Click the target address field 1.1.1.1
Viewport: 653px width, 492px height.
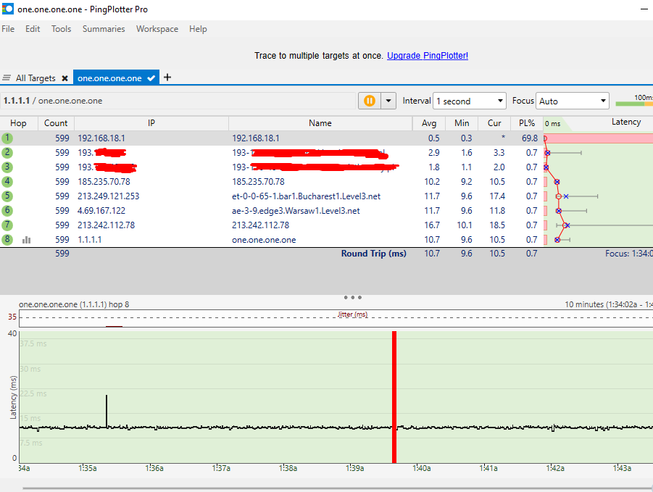click(178, 101)
